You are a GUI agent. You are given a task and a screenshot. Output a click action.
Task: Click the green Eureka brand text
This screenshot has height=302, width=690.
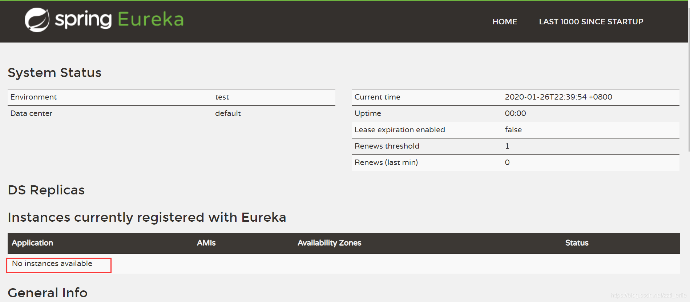click(150, 20)
